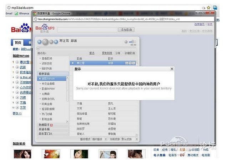Screen dimensions: 232x163
Task: Click the song 如果有如果 in the playlist
Action: [83, 124]
